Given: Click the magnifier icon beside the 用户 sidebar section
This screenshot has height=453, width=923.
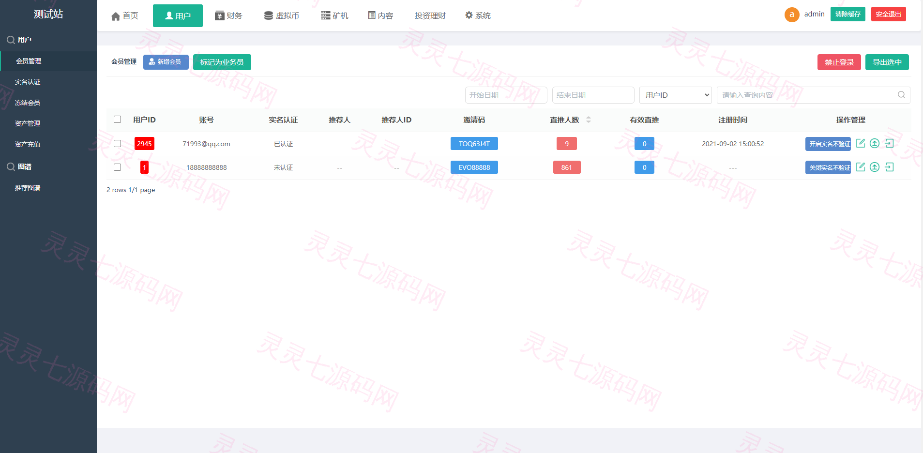Looking at the screenshot, I should (x=11, y=40).
